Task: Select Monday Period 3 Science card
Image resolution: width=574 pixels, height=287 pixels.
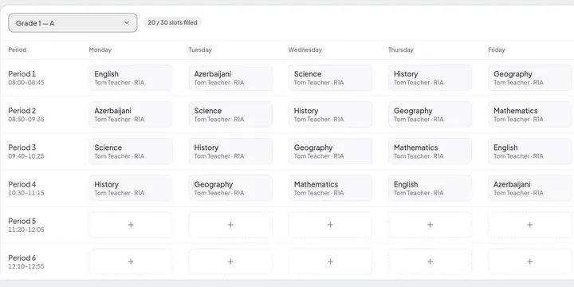Action: (131, 151)
